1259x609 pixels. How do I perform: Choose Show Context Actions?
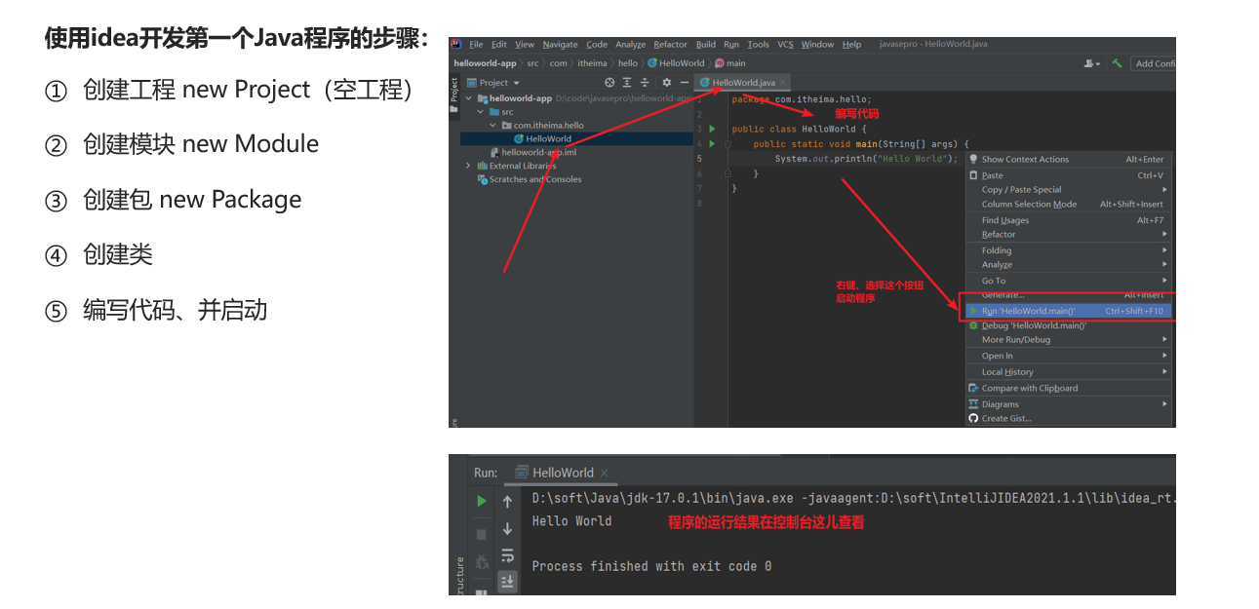point(1068,159)
